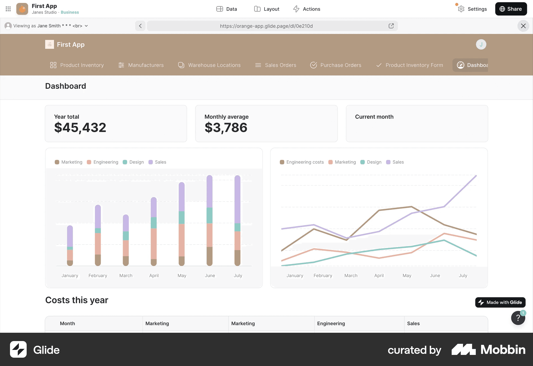Open the Manufacturers tab
533x366 pixels.
click(x=141, y=65)
